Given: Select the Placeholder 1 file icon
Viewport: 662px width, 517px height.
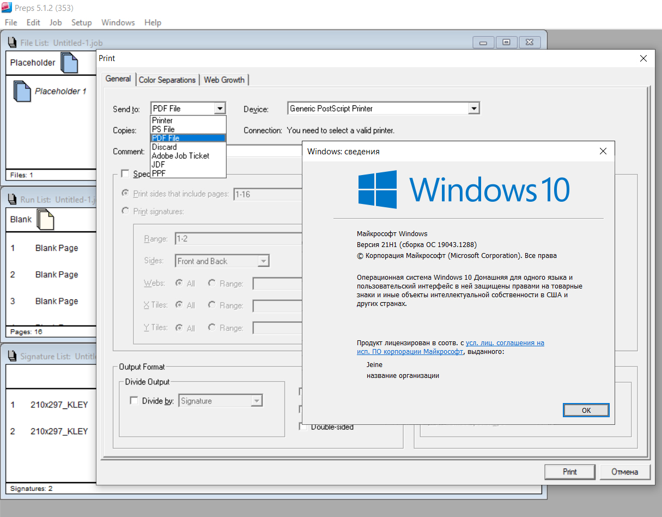Looking at the screenshot, I should [22, 91].
